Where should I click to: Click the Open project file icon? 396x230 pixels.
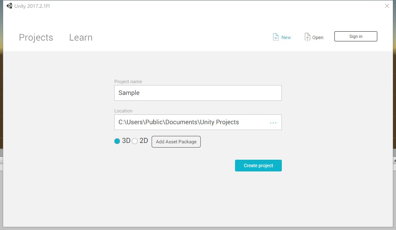(308, 37)
